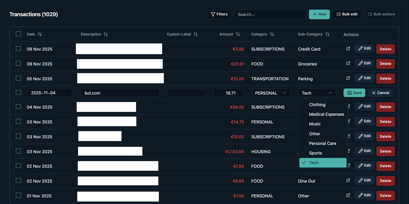Sort by Date column arrows icon
409x204 pixels.
[40, 34]
